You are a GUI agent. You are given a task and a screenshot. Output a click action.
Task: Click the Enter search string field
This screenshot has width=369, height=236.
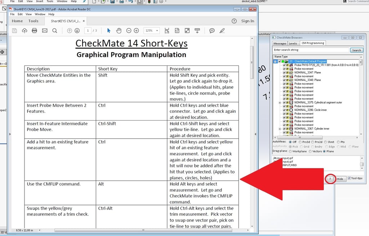tap(311, 50)
